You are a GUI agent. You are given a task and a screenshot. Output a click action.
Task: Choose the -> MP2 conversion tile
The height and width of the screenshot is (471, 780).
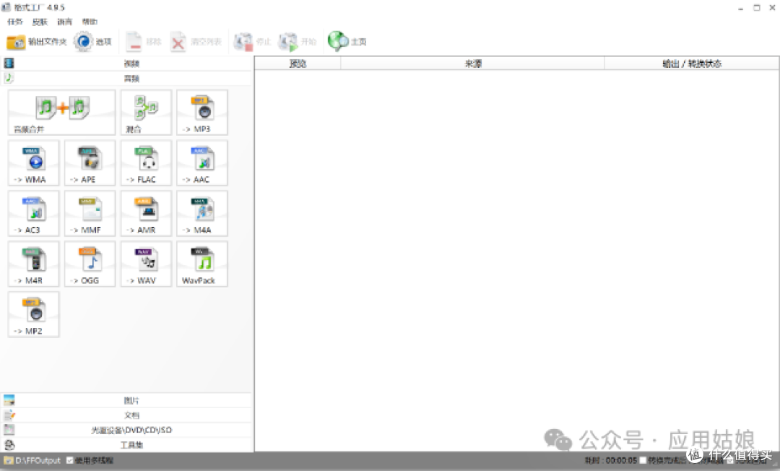tap(33, 314)
